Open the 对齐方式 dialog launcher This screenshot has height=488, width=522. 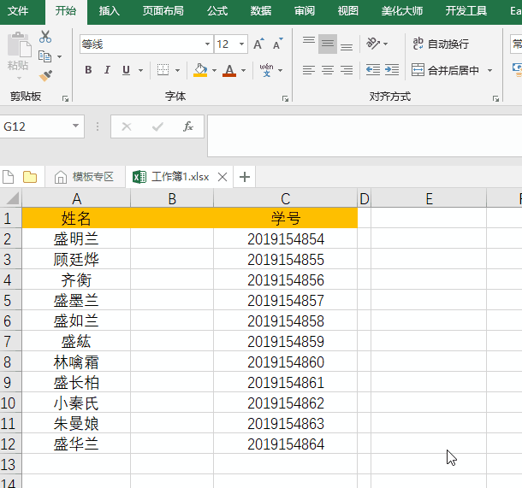point(496,99)
